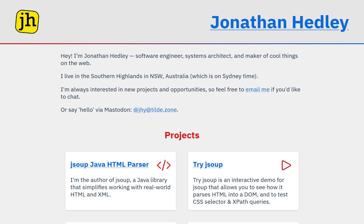Click the Projects heading

[182, 135]
